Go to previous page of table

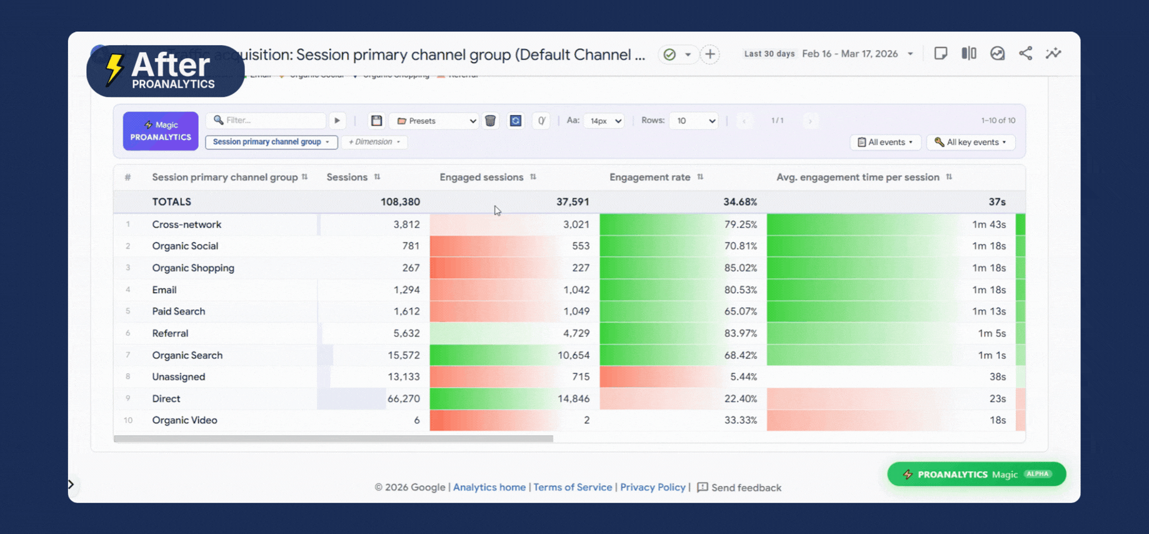click(x=745, y=121)
